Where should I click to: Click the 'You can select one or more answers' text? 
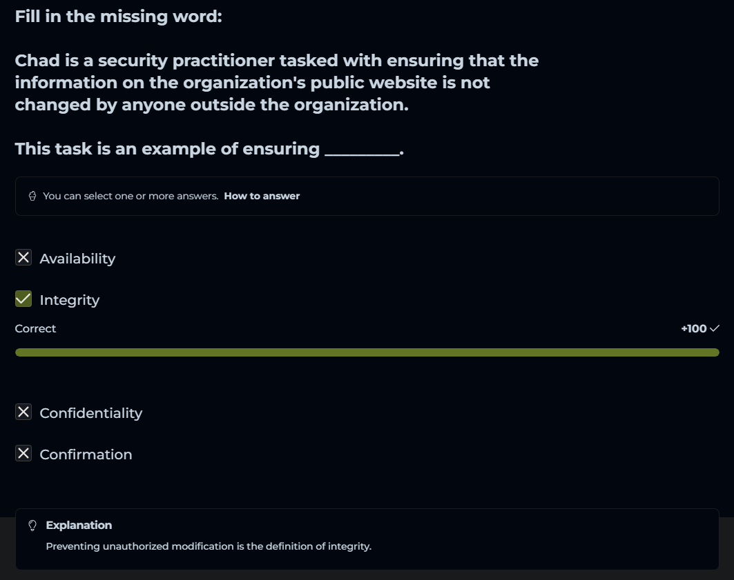click(131, 196)
